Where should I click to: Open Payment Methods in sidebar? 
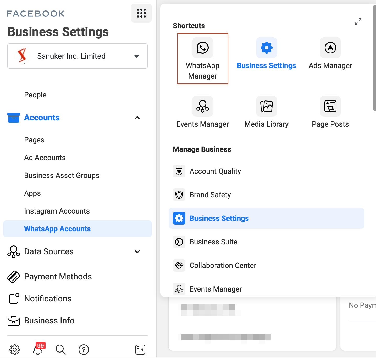coord(58,277)
